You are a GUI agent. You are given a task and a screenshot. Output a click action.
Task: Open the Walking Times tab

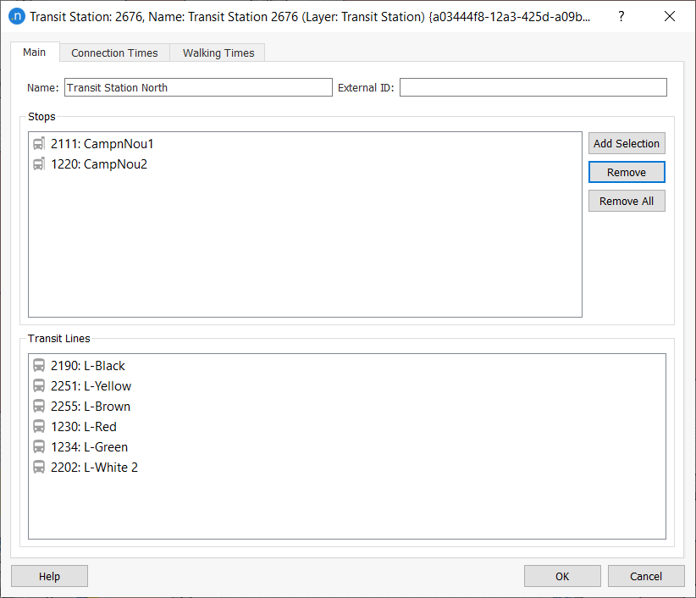(218, 53)
